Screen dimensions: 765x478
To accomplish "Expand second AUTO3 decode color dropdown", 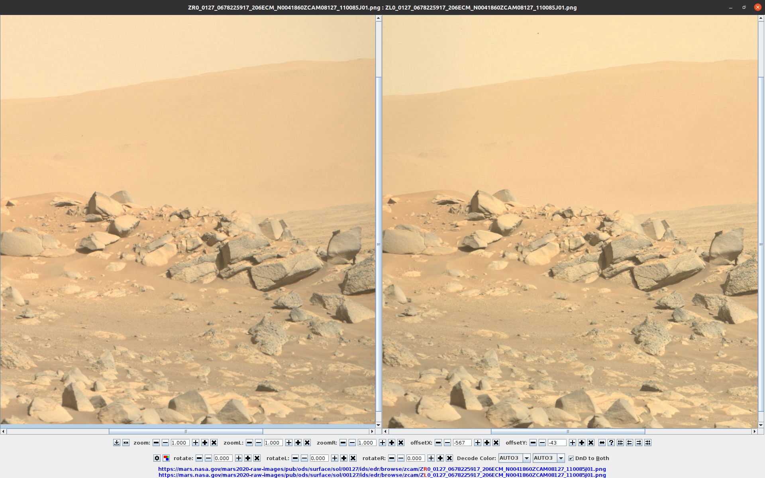I will [x=561, y=458].
